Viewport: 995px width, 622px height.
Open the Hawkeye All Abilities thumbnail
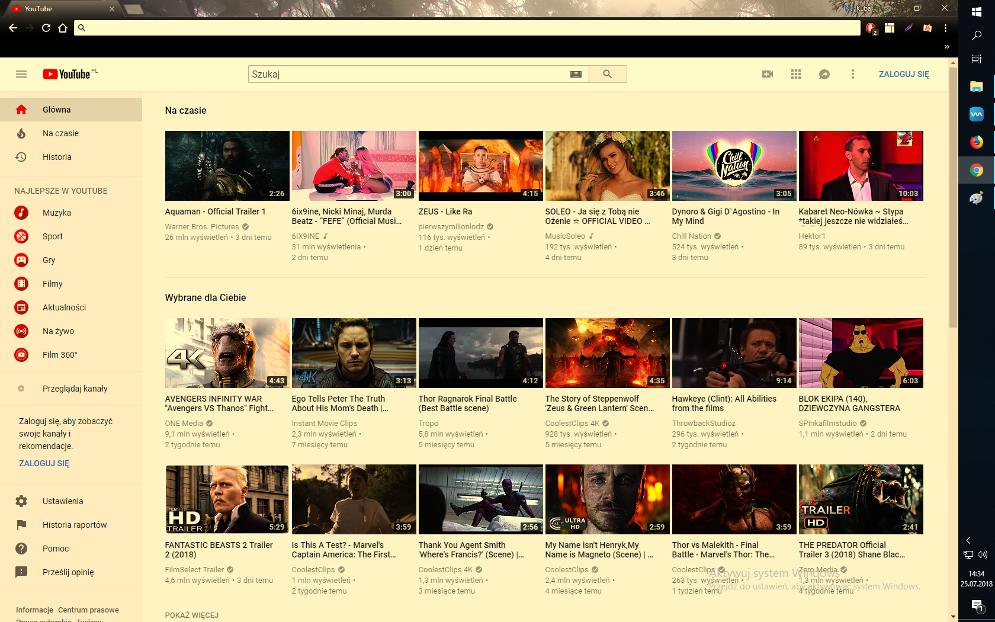click(734, 353)
